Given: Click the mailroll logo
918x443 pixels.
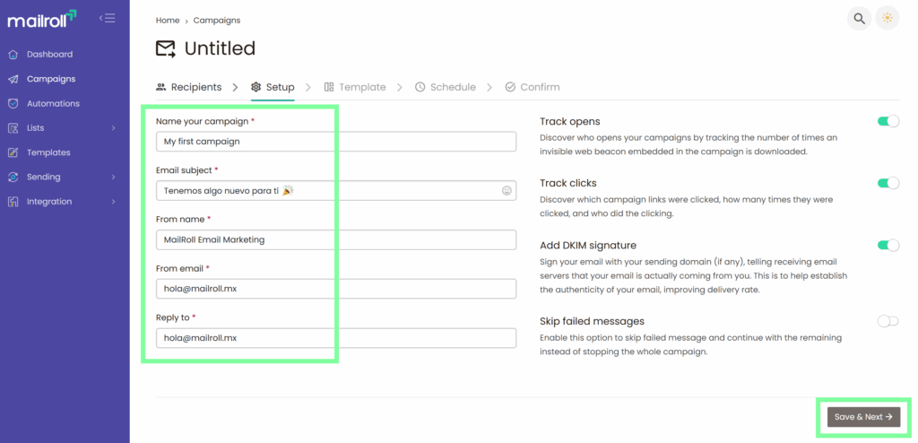Looking at the screenshot, I should point(42,18).
